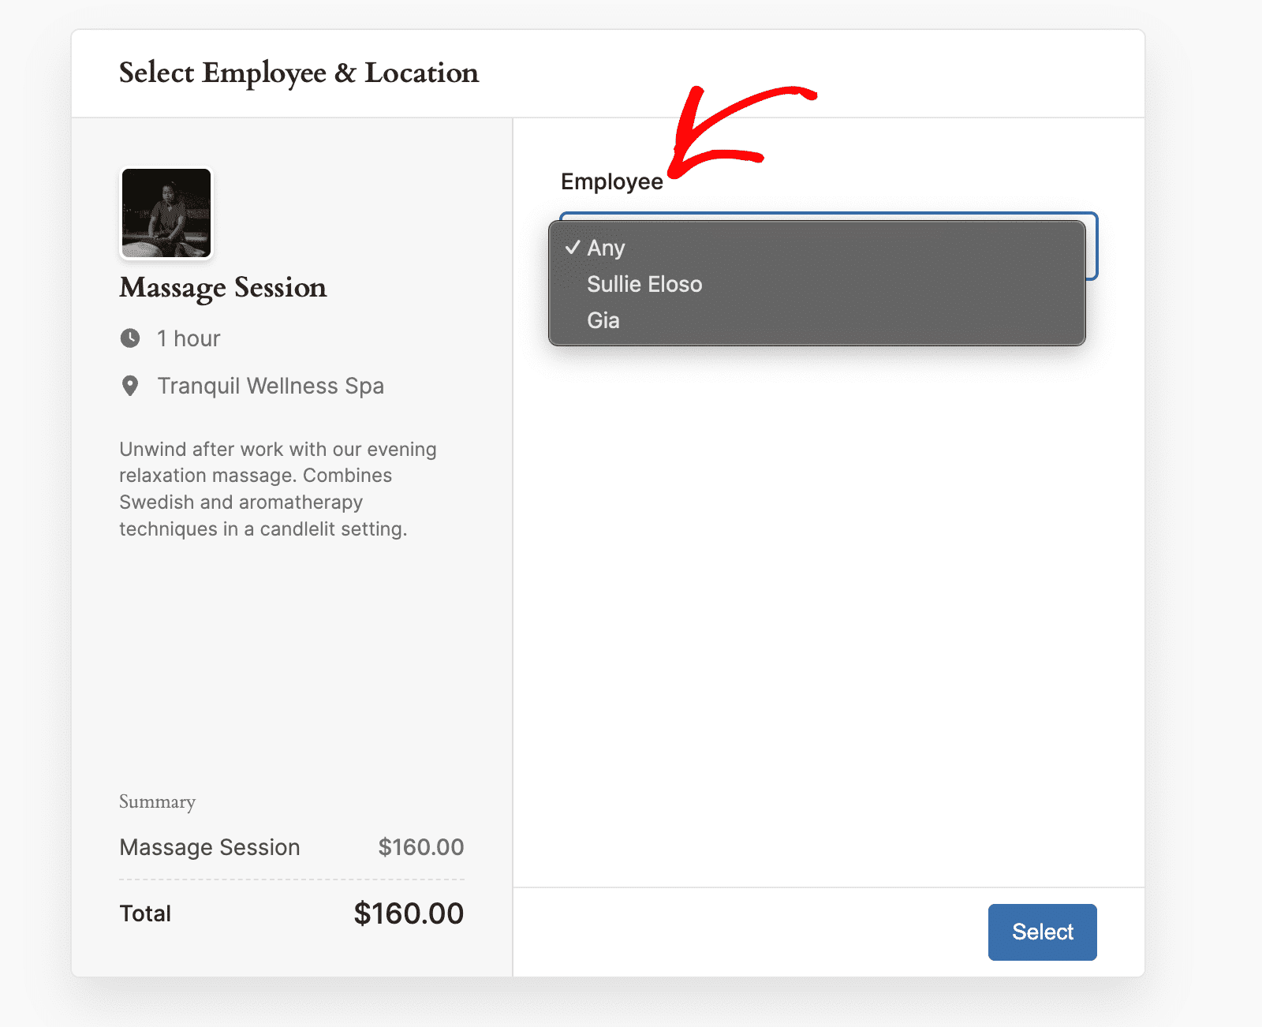The height and width of the screenshot is (1027, 1262).
Task: Click the checkmark beside the Any option
Action: pos(573,247)
